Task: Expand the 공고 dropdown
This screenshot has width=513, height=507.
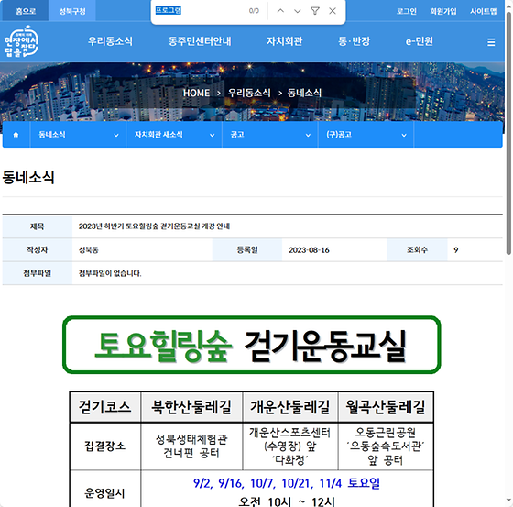Action: (x=270, y=135)
